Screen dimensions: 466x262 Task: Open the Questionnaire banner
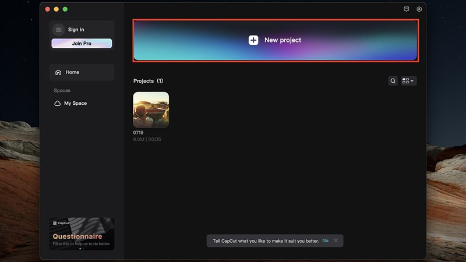82,233
